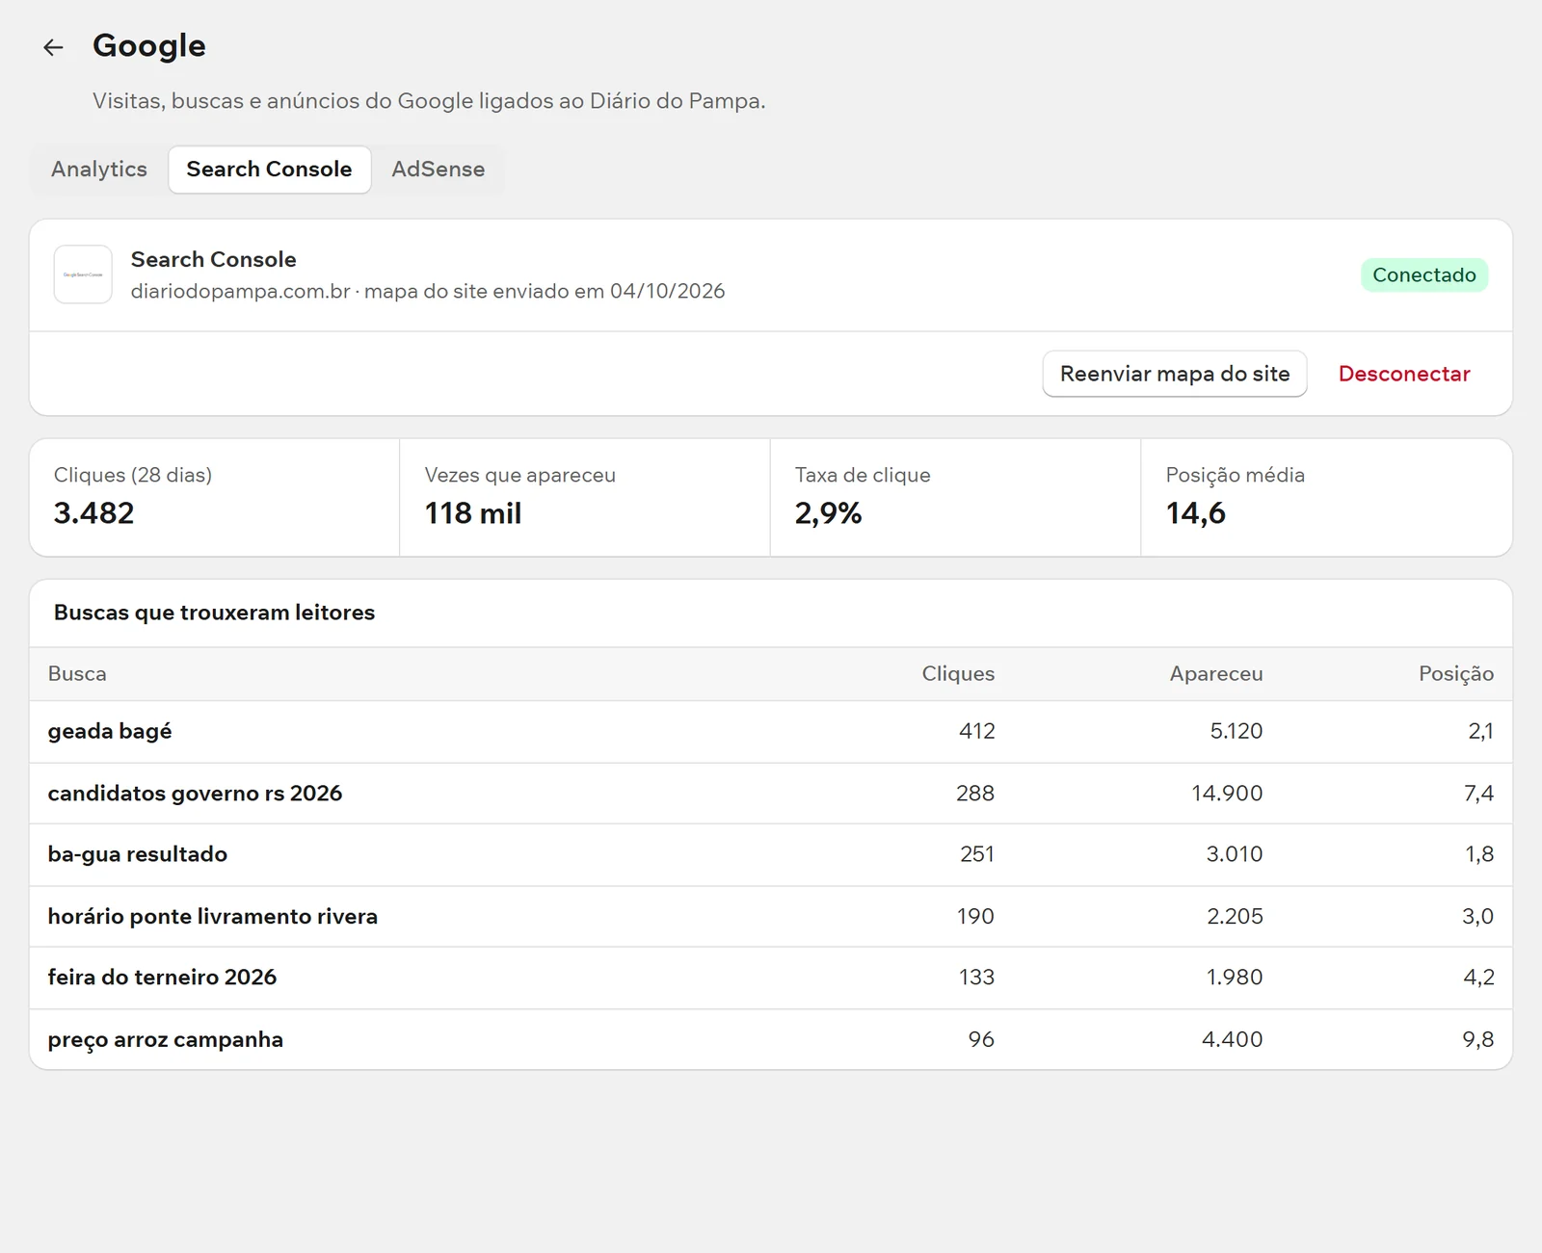The image size is (1542, 1253).
Task: Click the diariodopampa.com.br sitemap info text
Action: click(x=428, y=291)
